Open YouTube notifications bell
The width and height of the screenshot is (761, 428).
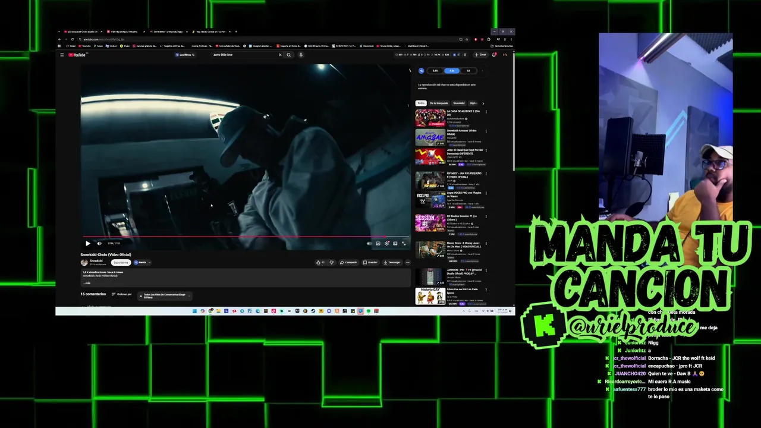(494, 55)
